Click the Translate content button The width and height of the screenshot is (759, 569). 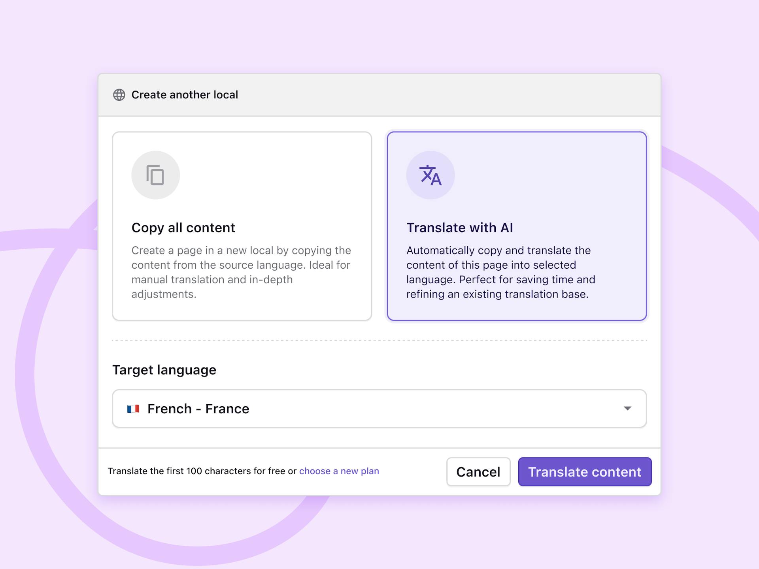pyautogui.click(x=584, y=472)
